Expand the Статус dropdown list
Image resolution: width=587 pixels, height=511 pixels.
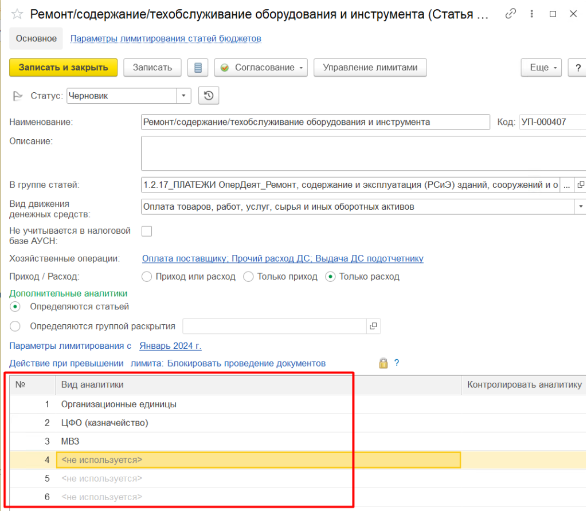(183, 96)
